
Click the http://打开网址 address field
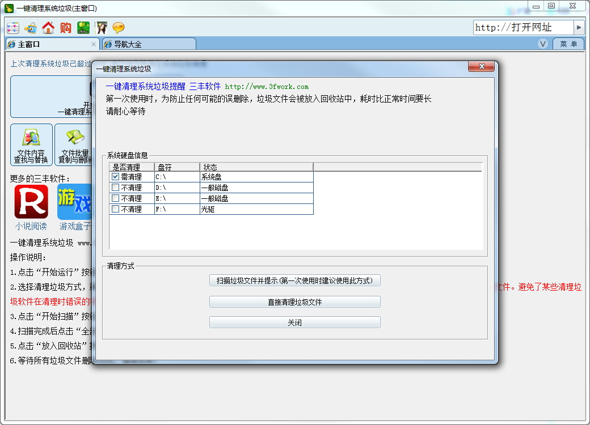[x=522, y=27]
